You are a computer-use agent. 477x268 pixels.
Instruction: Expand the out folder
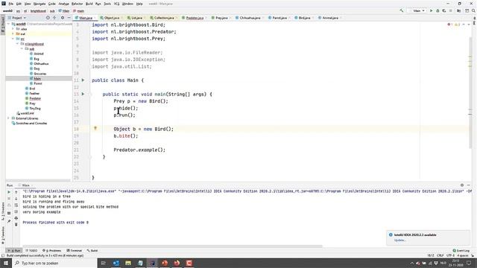[x=13, y=33]
